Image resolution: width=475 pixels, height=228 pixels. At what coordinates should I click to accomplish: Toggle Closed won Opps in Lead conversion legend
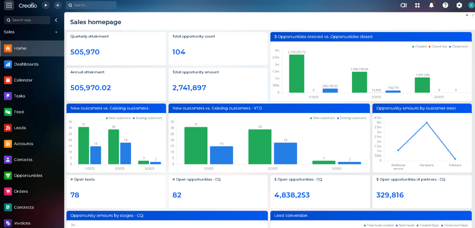454,226
